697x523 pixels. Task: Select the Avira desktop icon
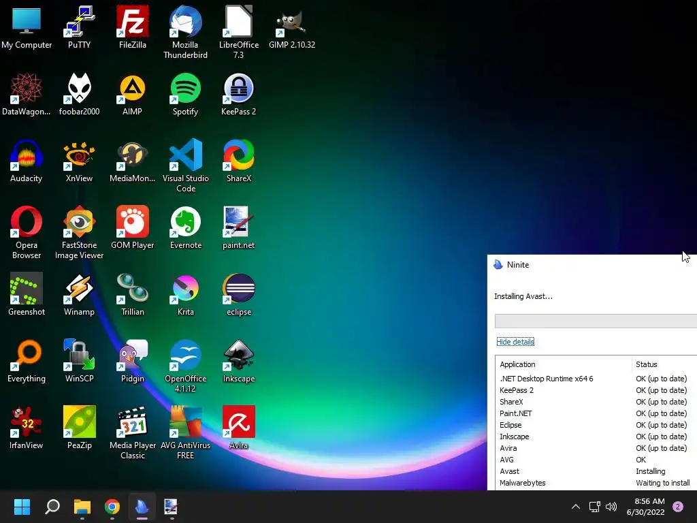click(x=239, y=428)
